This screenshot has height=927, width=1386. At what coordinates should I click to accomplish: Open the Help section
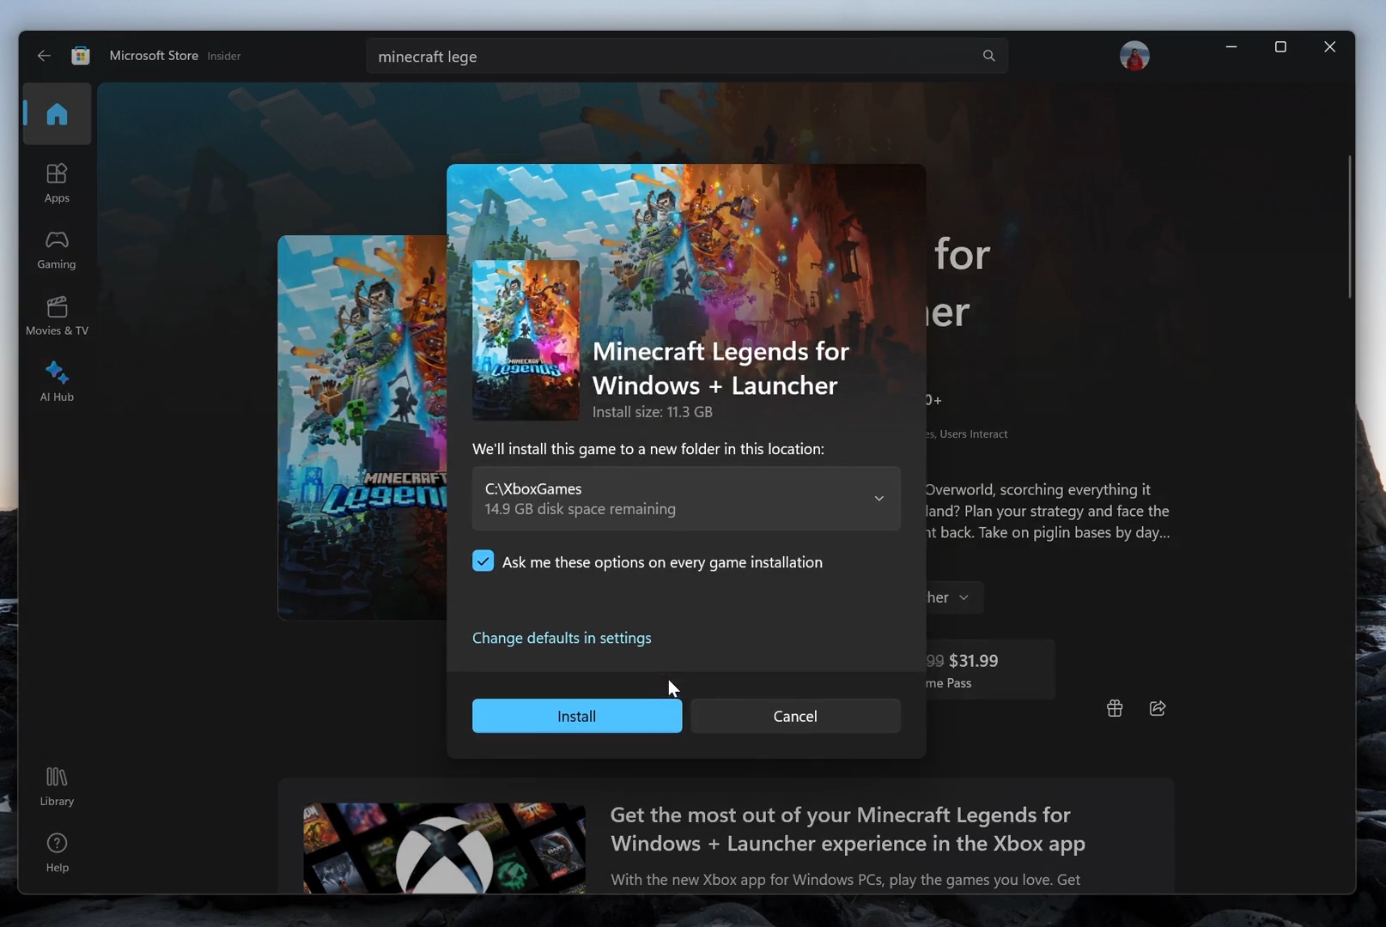(x=57, y=852)
